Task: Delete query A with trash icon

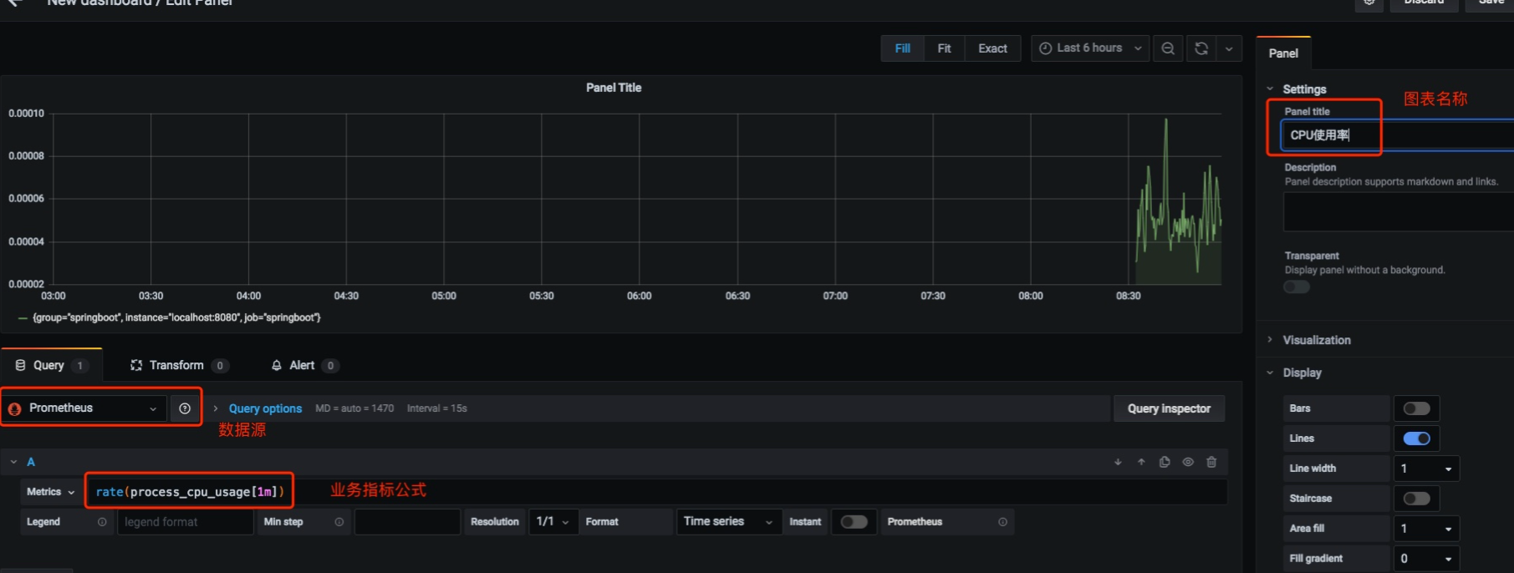Action: tap(1211, 462)
